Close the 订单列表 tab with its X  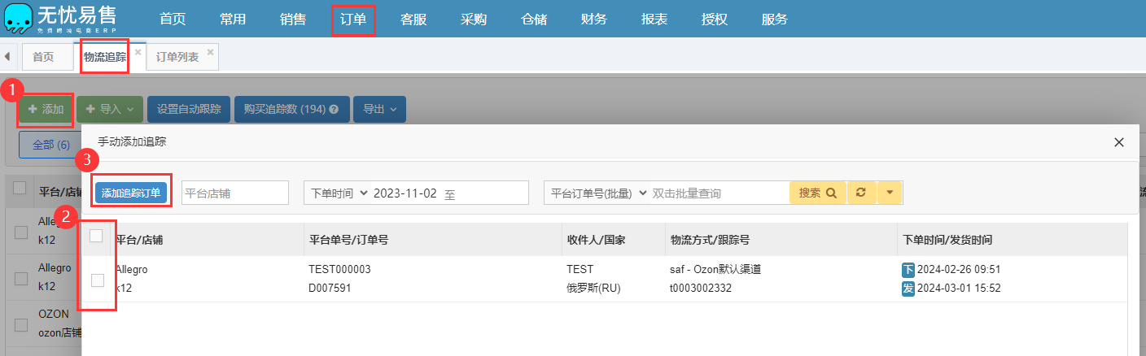point(210,51)
